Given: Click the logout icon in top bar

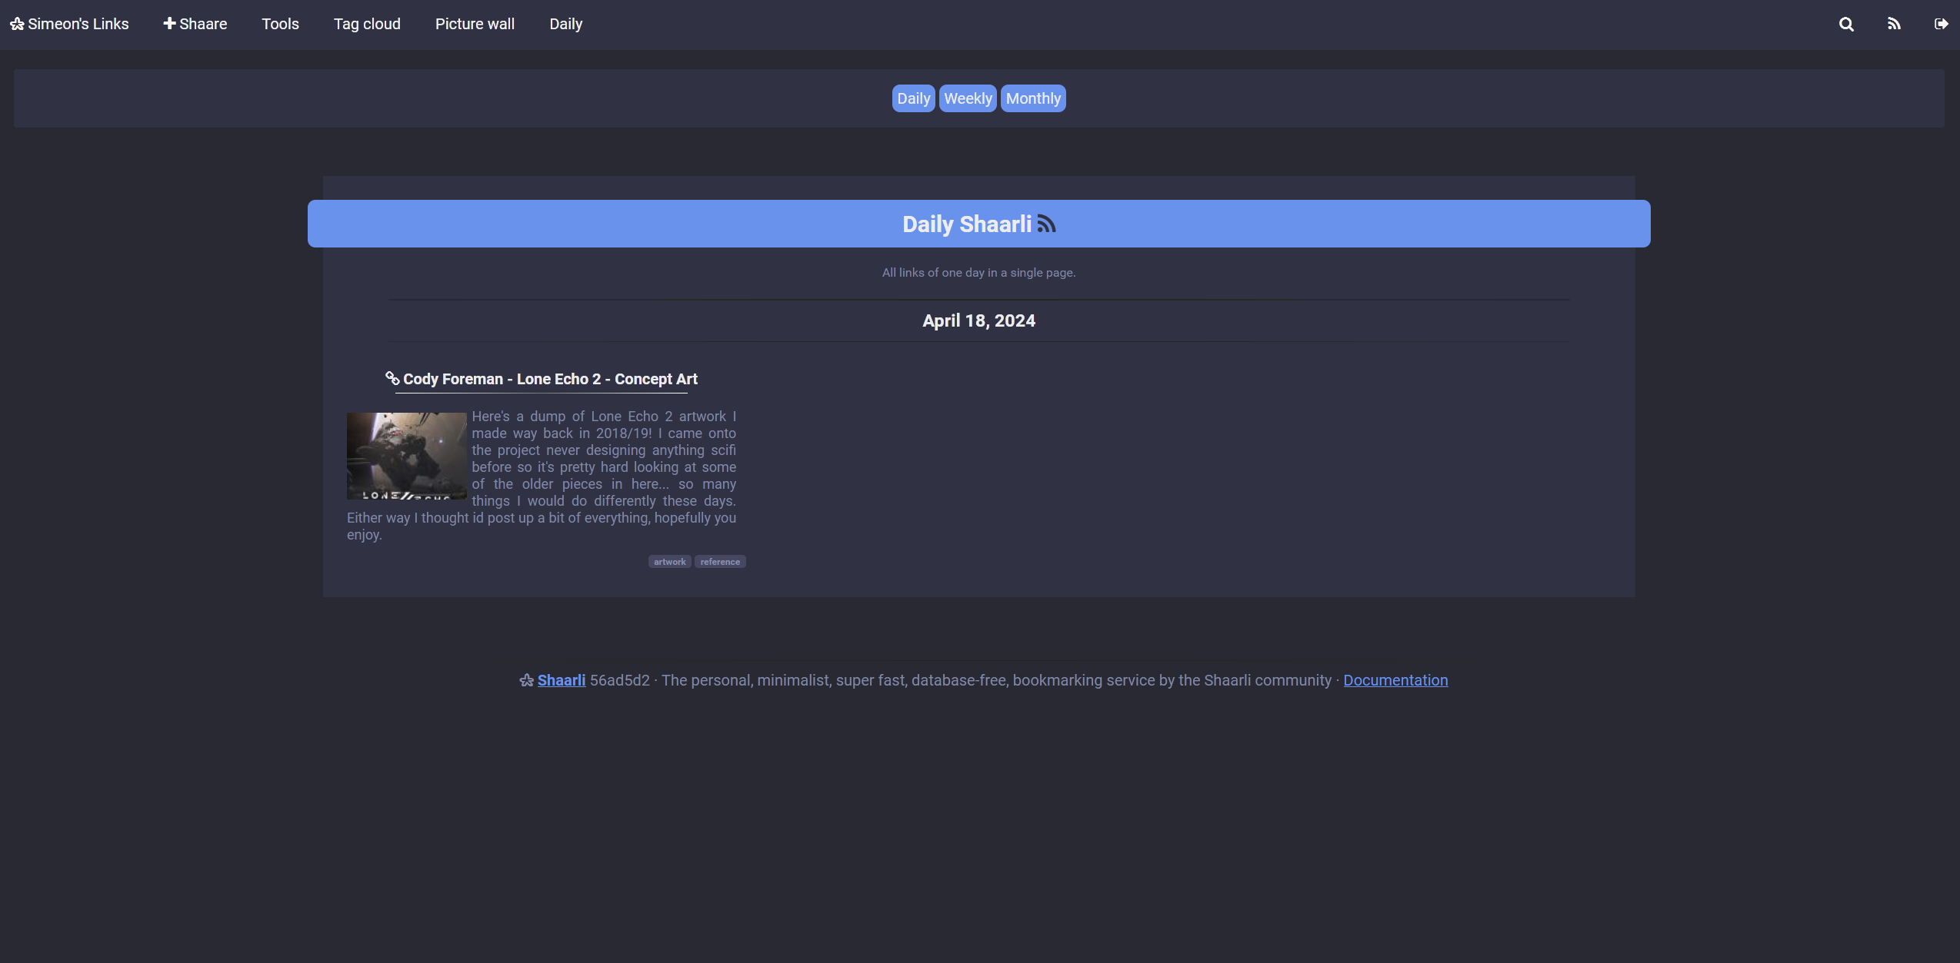Looking at the screenshot, I should [x=1941, y=25].
